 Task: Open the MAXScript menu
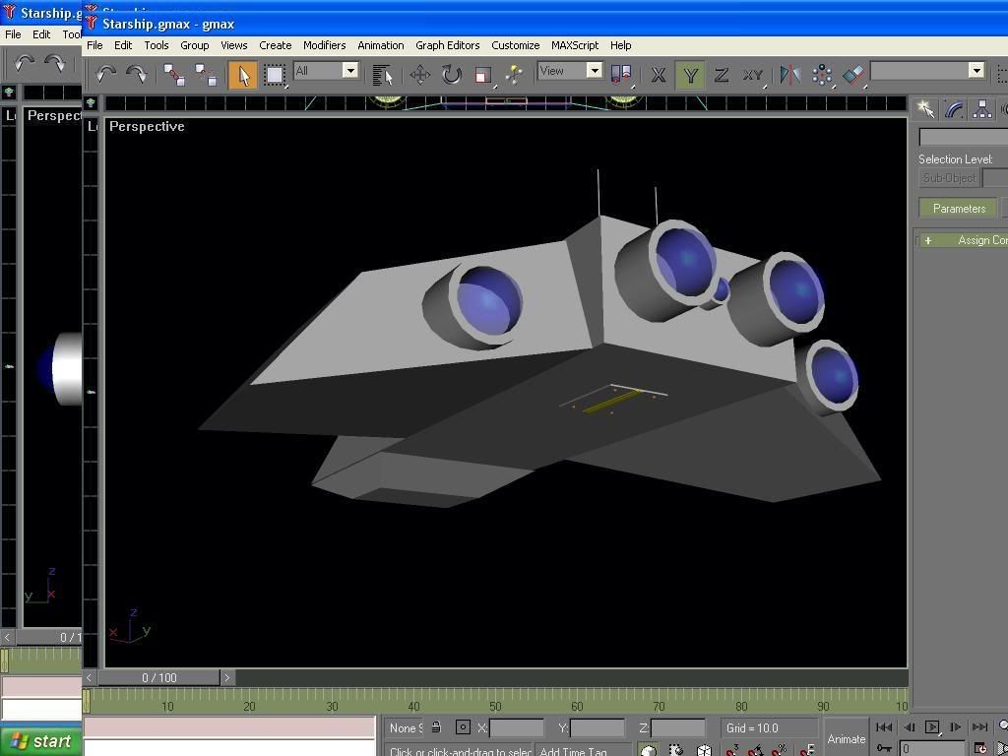(x=574, y=45)
